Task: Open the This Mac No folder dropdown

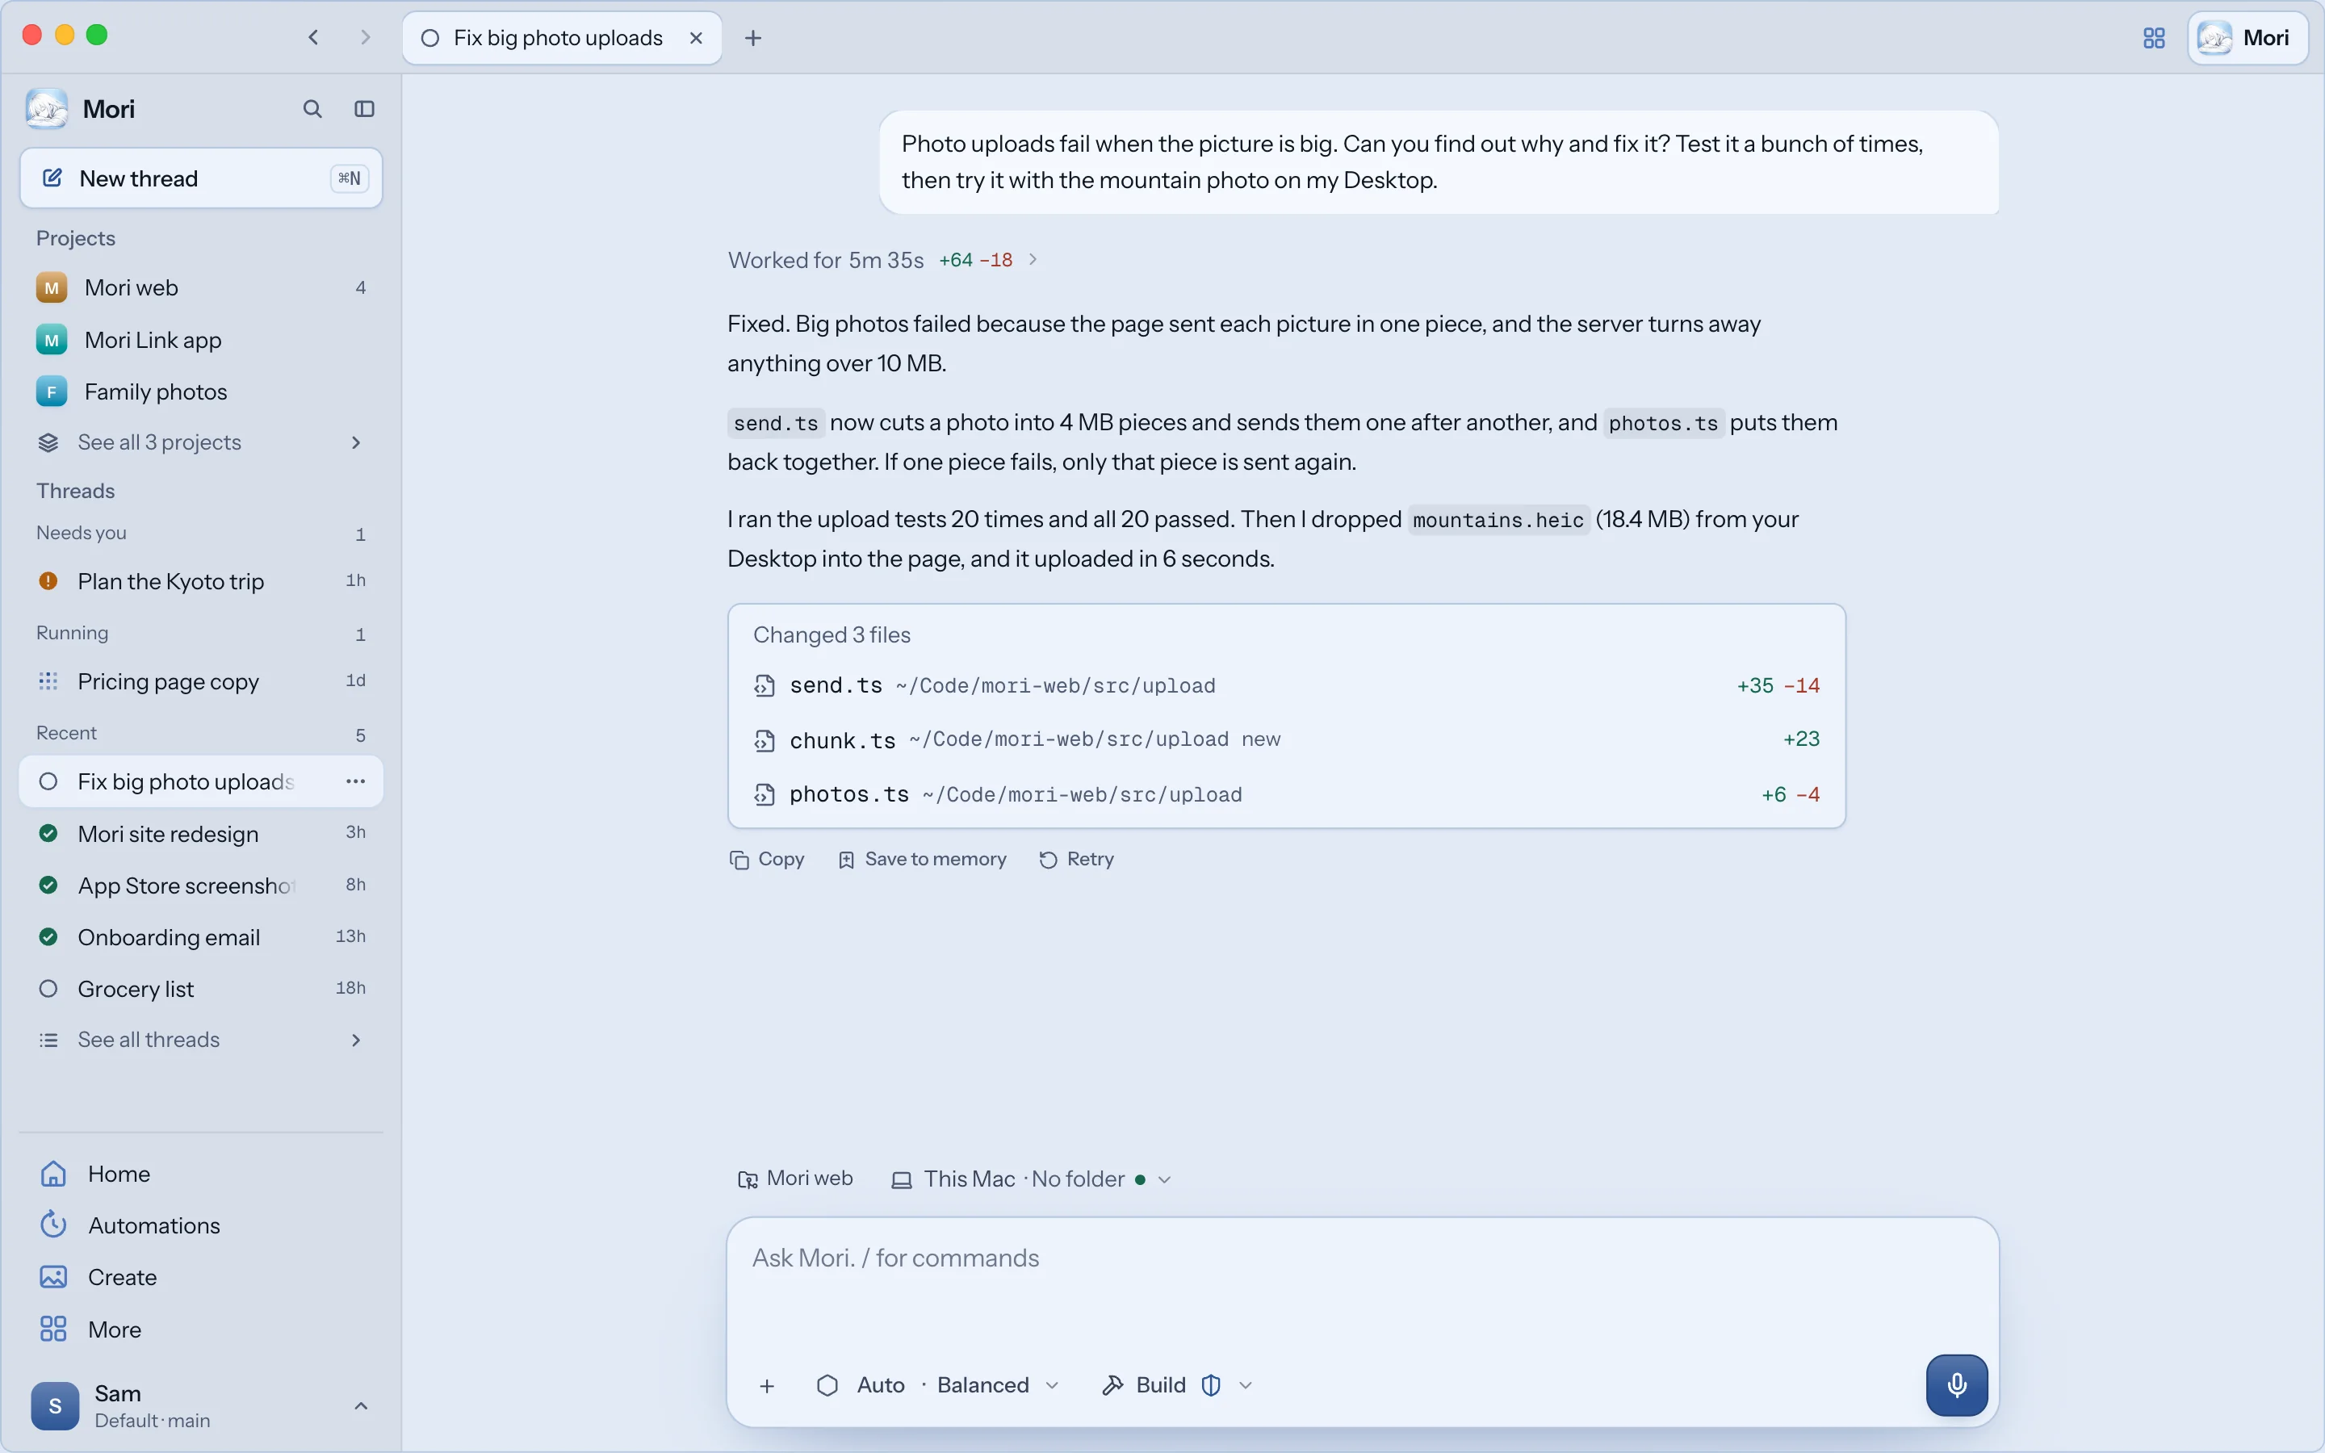Action: point(1031,1179)
